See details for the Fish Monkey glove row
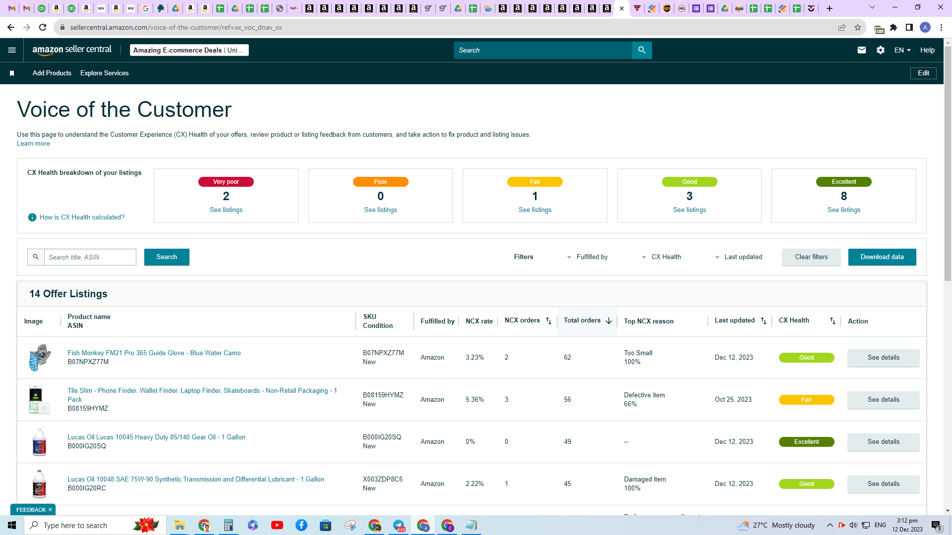 [884, 358]
